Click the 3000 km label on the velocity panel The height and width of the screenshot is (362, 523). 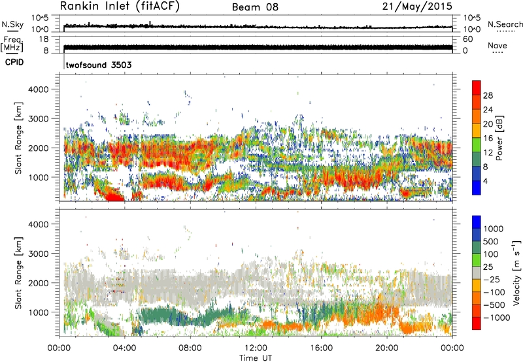click(39, 254)
